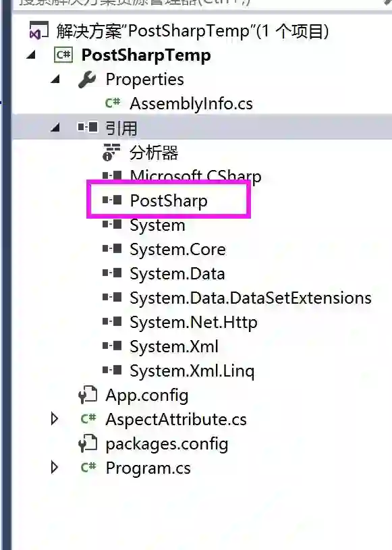Click the wrench icon next to Properties
This screenshot has height=550, width=392.
click(x=87, y=79)
